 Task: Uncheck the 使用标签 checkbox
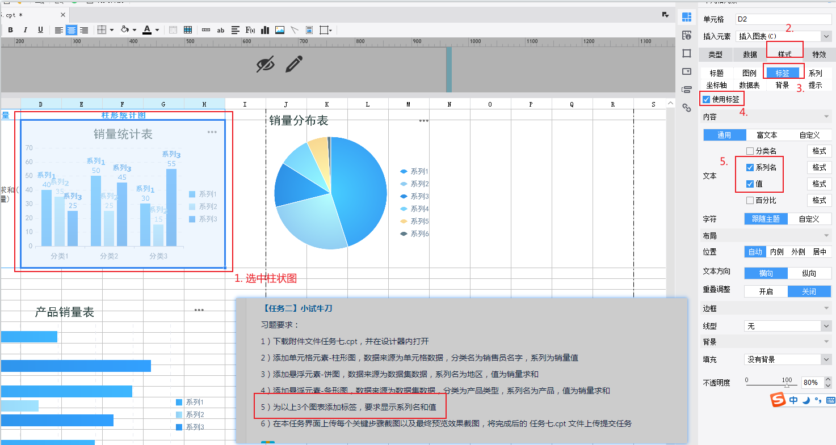(706, 100)
